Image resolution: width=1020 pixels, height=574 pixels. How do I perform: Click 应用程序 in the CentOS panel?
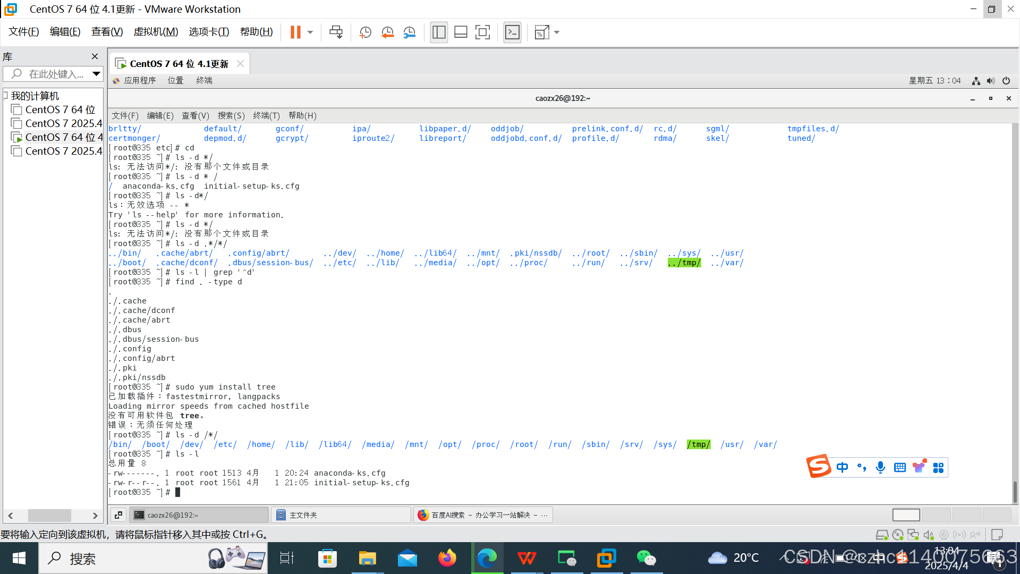[x=139, y=80]
